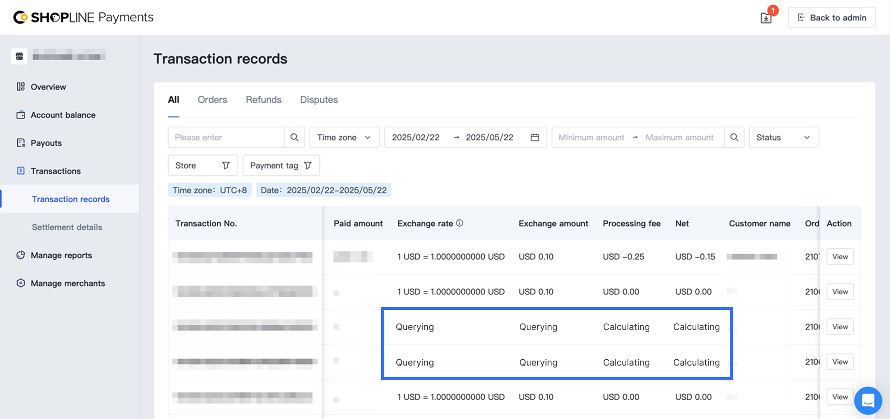Open the date range calendar icon

[x=535, y=137]
